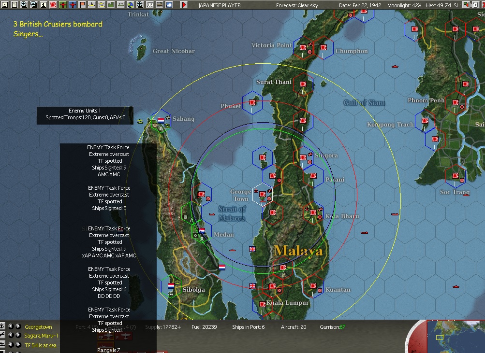Screen dimensions: 485x353
Task: Open the green factory industry icon
Action: point(111,5)
